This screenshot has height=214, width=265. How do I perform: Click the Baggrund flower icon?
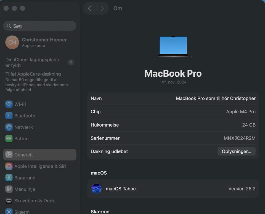tap(9, 178)
